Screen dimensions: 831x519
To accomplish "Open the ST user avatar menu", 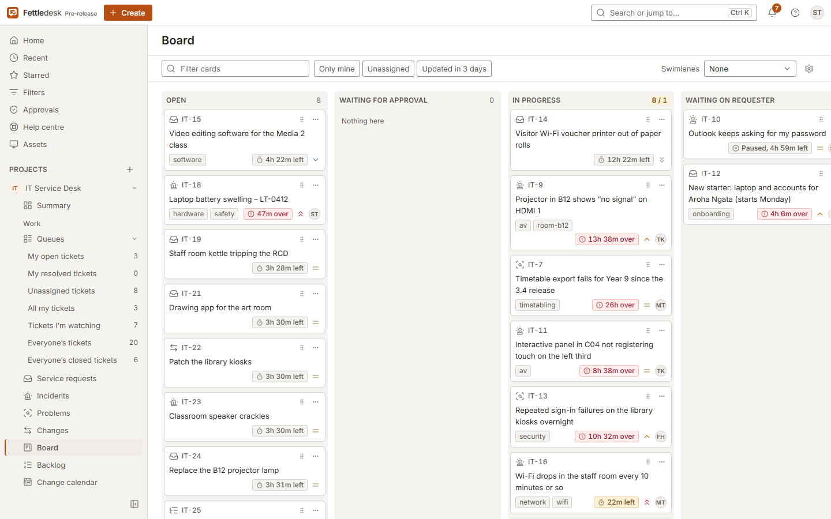I will point(817,13).
